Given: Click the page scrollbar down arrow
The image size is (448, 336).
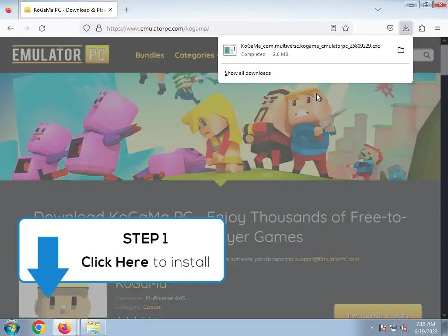Looking at the screenshot, I should (444, 315).
